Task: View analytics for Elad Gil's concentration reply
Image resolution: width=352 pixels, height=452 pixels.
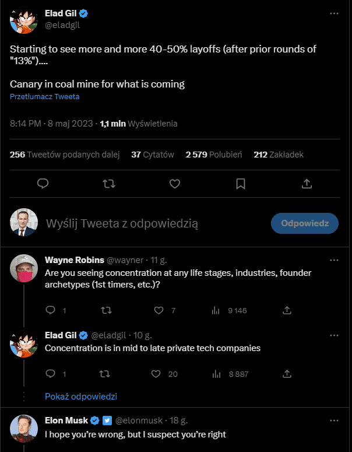Action: click(x=216, y=374)
